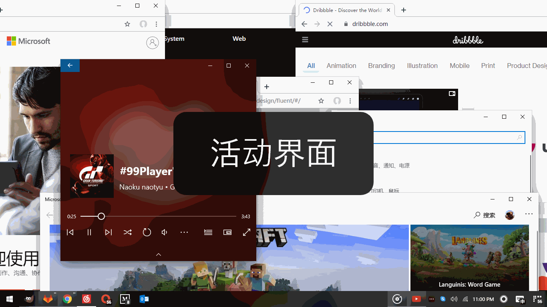Open the action center notifications icon
The image size is (547, 307).
click(537, 299)
